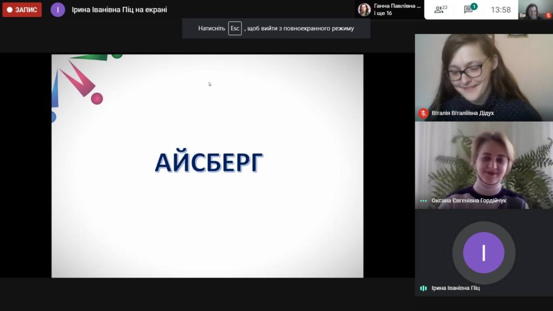Click the muted mic icon on self-view thumbnail

(548, 15)
